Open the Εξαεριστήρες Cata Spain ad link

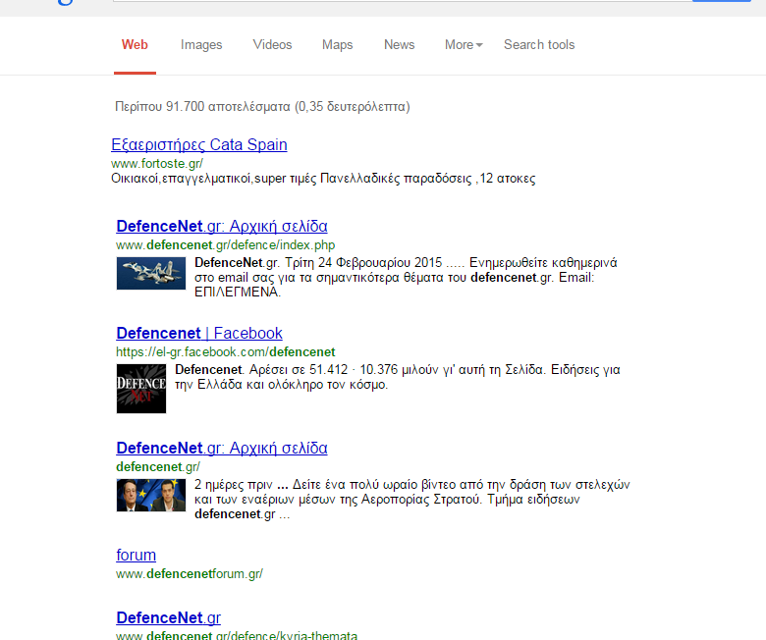click(199, 145)
